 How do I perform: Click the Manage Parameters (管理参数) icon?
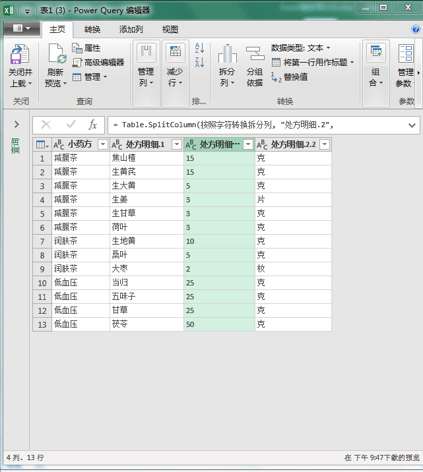[x=406, y=53]
